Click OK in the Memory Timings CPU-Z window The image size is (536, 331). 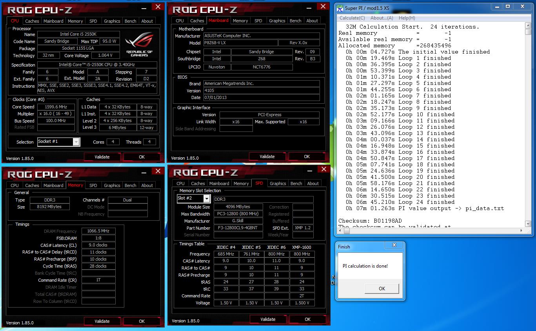[x=142, y=321]
